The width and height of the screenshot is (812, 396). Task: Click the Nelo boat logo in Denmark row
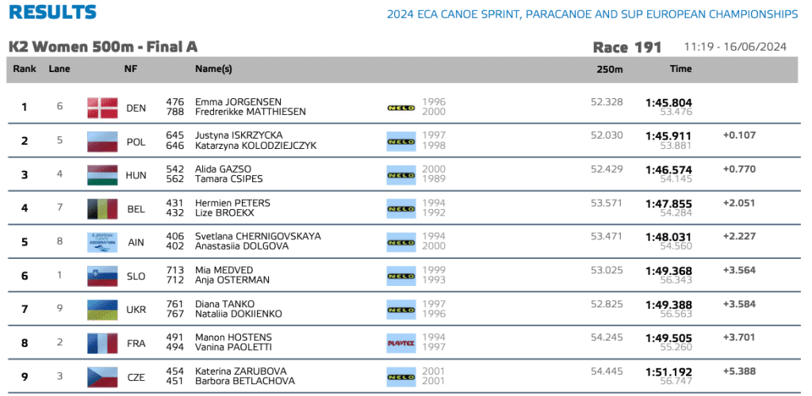click(x=400, y=108)
